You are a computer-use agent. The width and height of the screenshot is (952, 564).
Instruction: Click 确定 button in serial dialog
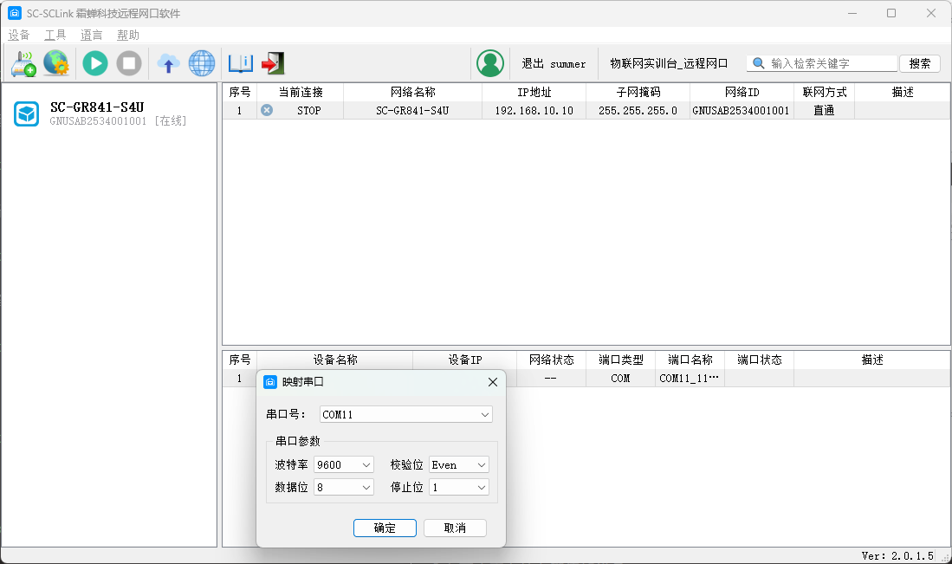(x=385, y=528)
